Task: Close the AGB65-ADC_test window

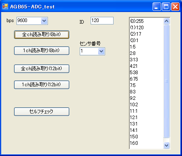Action: click(175, 6)
